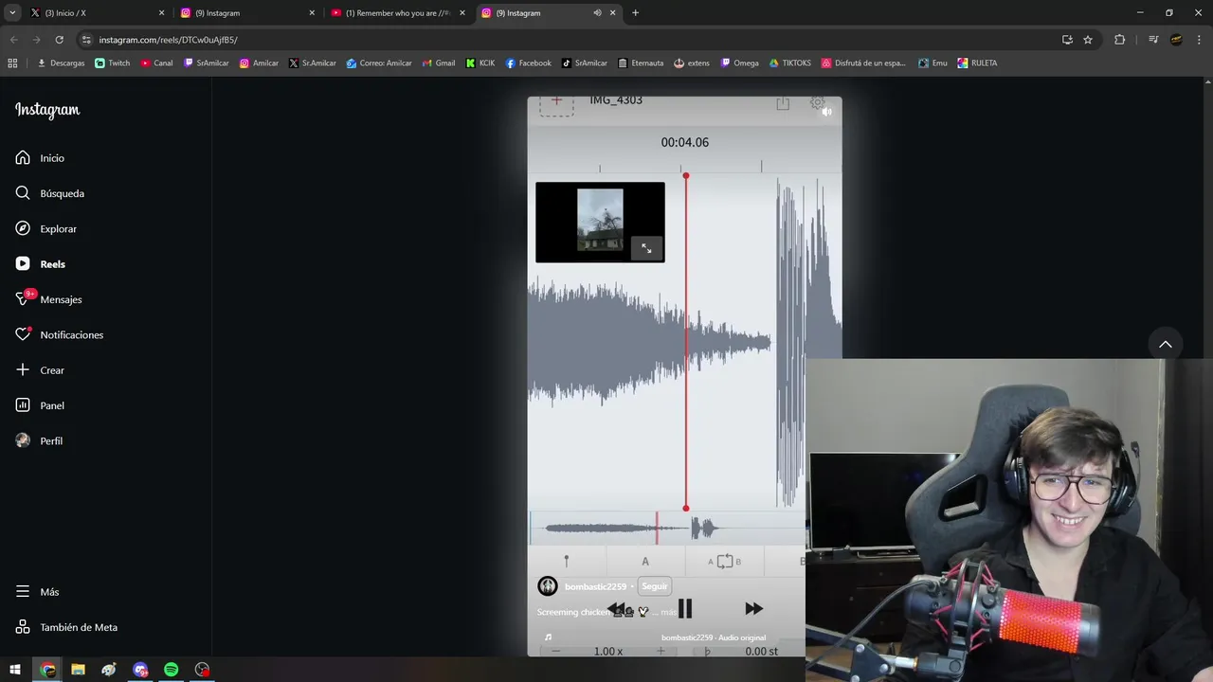Open the Reels section

[40, 264]
